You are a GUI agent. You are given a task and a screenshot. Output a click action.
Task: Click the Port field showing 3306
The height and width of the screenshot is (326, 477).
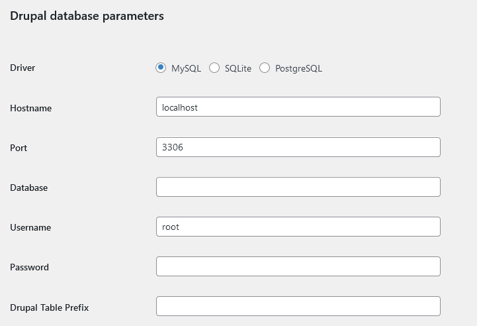pos(298,147)
